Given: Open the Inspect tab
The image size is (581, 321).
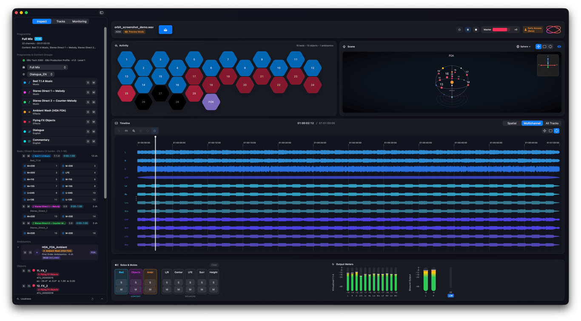Looking at the screenshot, I should pyautogui.click(x=42, y=21).
